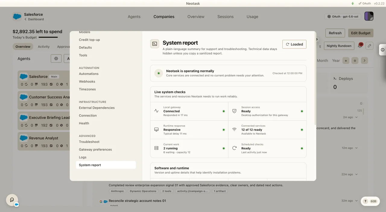
Task: Click the pencil edit icon beside Nightly Rundown
Action: 369,46
